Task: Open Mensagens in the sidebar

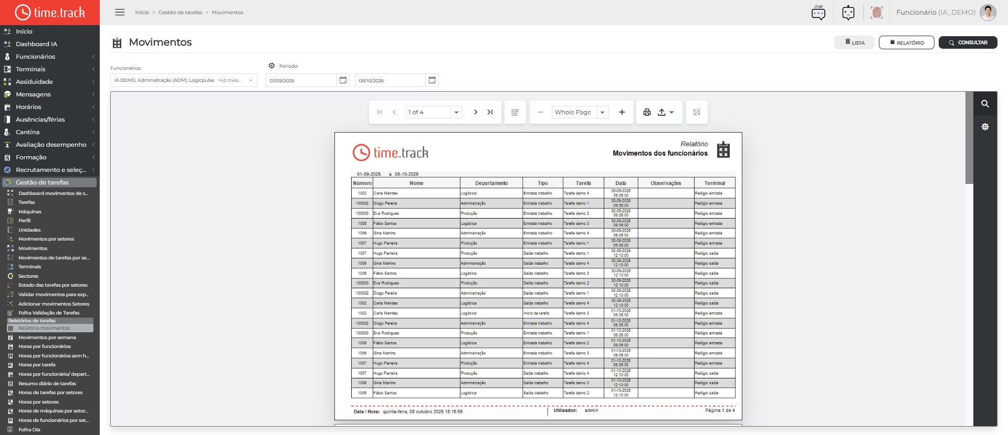Action: [x=50, y=94]
